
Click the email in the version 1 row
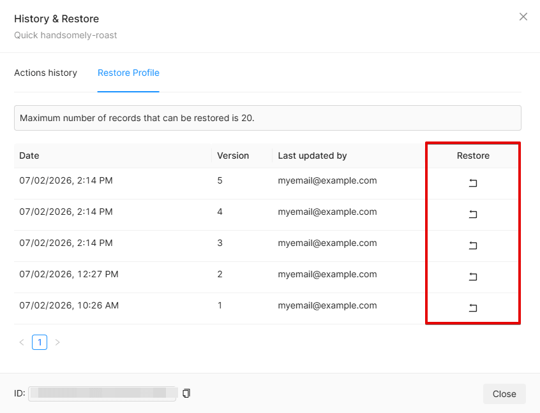coord(327,305)
